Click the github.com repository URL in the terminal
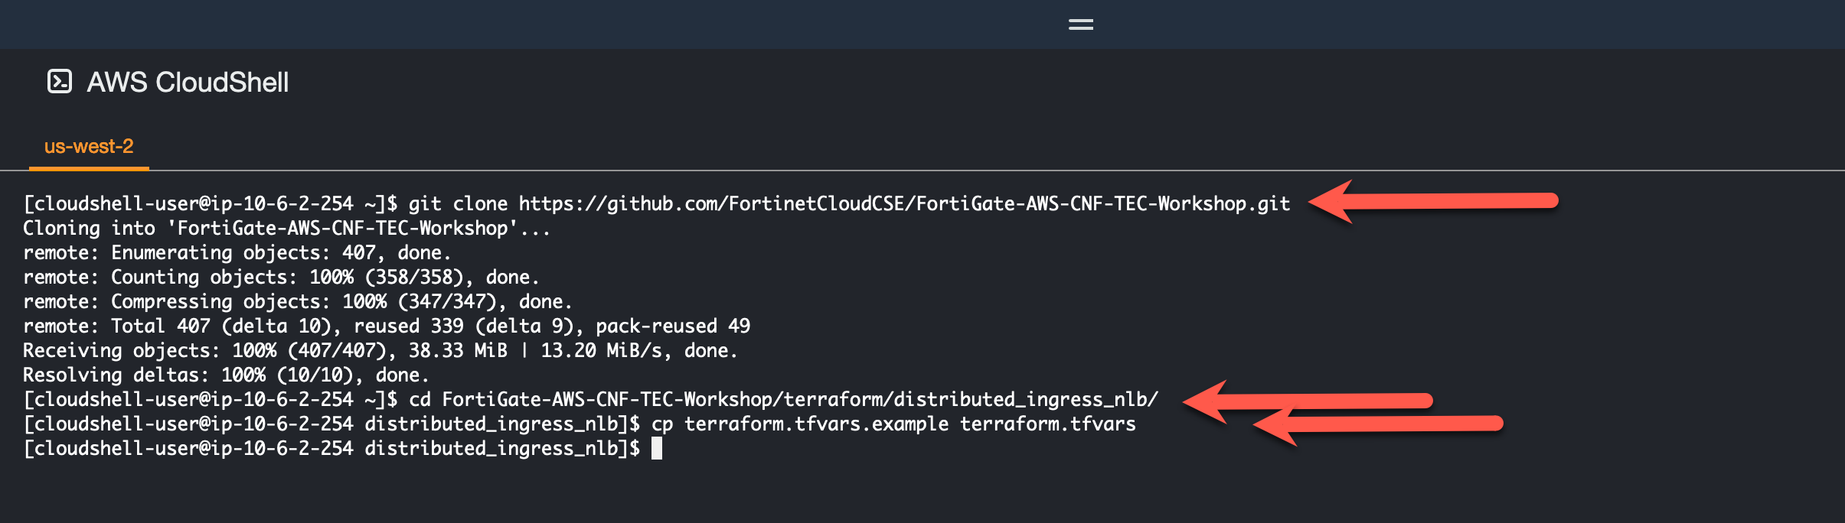The image size is (1845, 523). point(904,203)
